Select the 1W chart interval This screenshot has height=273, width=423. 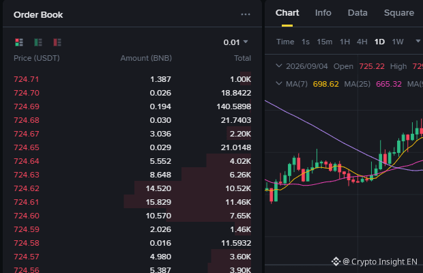pyautogui.click(x=398, y=42)
